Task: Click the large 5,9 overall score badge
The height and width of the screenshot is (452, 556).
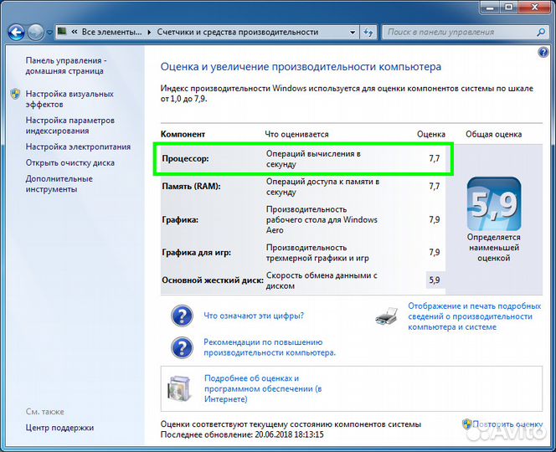Action: click(494, 204)
